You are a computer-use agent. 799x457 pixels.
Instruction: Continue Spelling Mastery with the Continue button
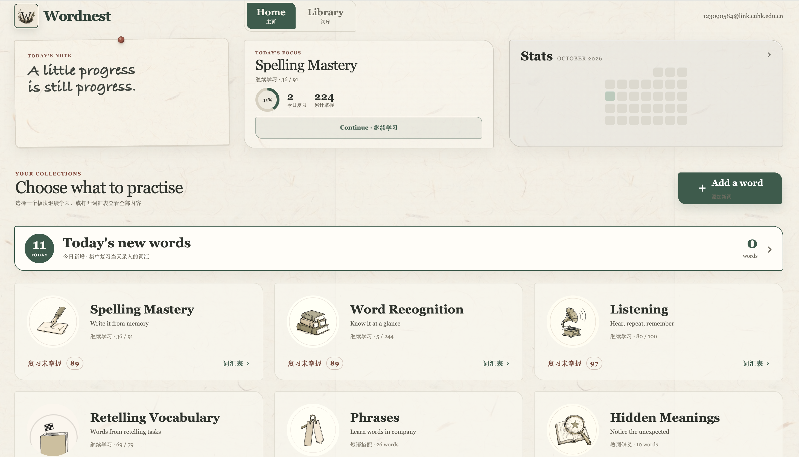point(369,127)
